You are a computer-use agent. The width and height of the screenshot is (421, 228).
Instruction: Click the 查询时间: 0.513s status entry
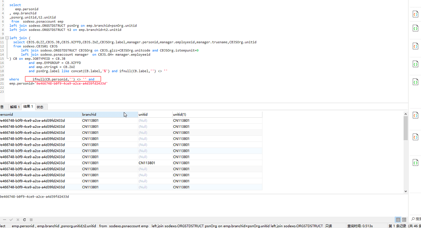(x=360, y=226)
